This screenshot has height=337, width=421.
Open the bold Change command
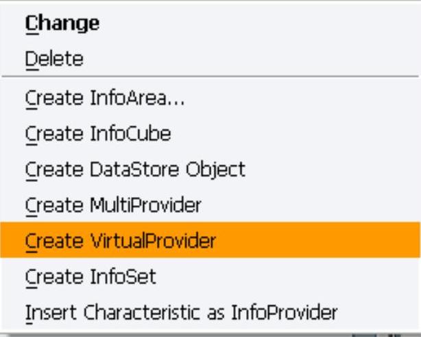tap(62, 23)
